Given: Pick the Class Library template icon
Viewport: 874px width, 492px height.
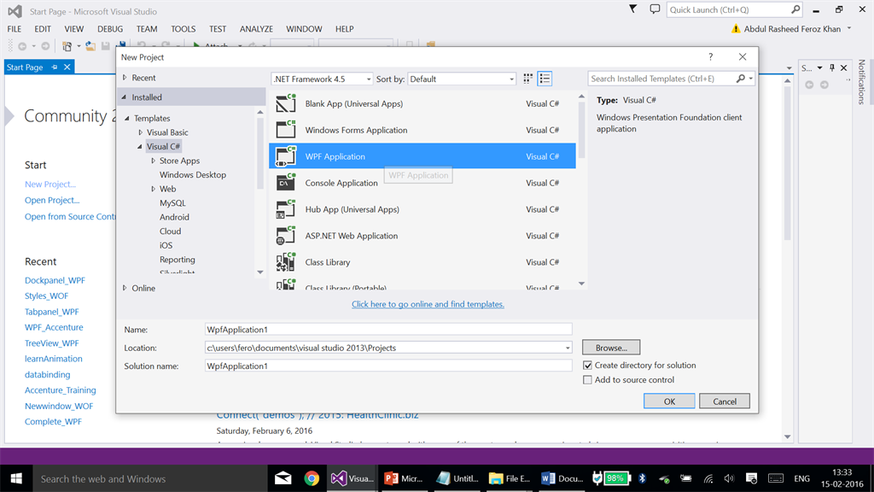Looking at the screenshot, I should pyautogui.click(x=286, y=261).
